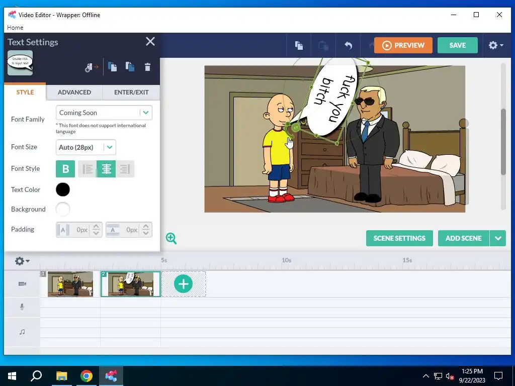Open the ADVANCED tab

pyautogui.click(x=74, y=92)
